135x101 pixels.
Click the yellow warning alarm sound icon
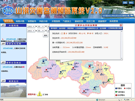tap(39, 94)
